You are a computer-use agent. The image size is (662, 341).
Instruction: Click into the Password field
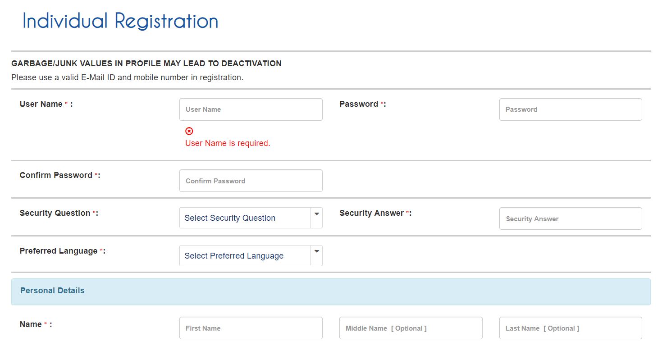pos(570,109)
